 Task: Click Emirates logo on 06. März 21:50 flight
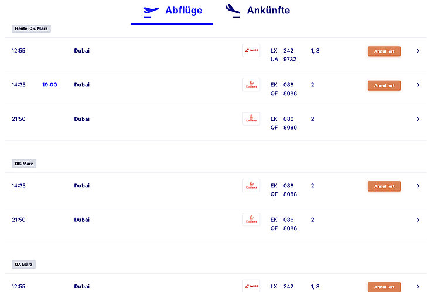(x=251, y=220)
